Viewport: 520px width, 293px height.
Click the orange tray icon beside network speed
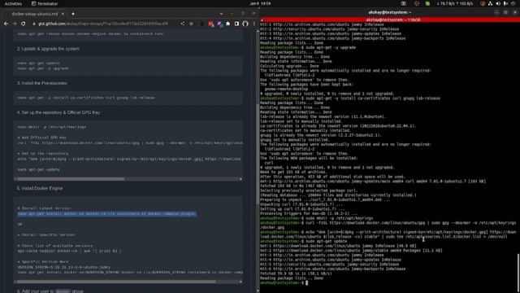tap(483, 3)
